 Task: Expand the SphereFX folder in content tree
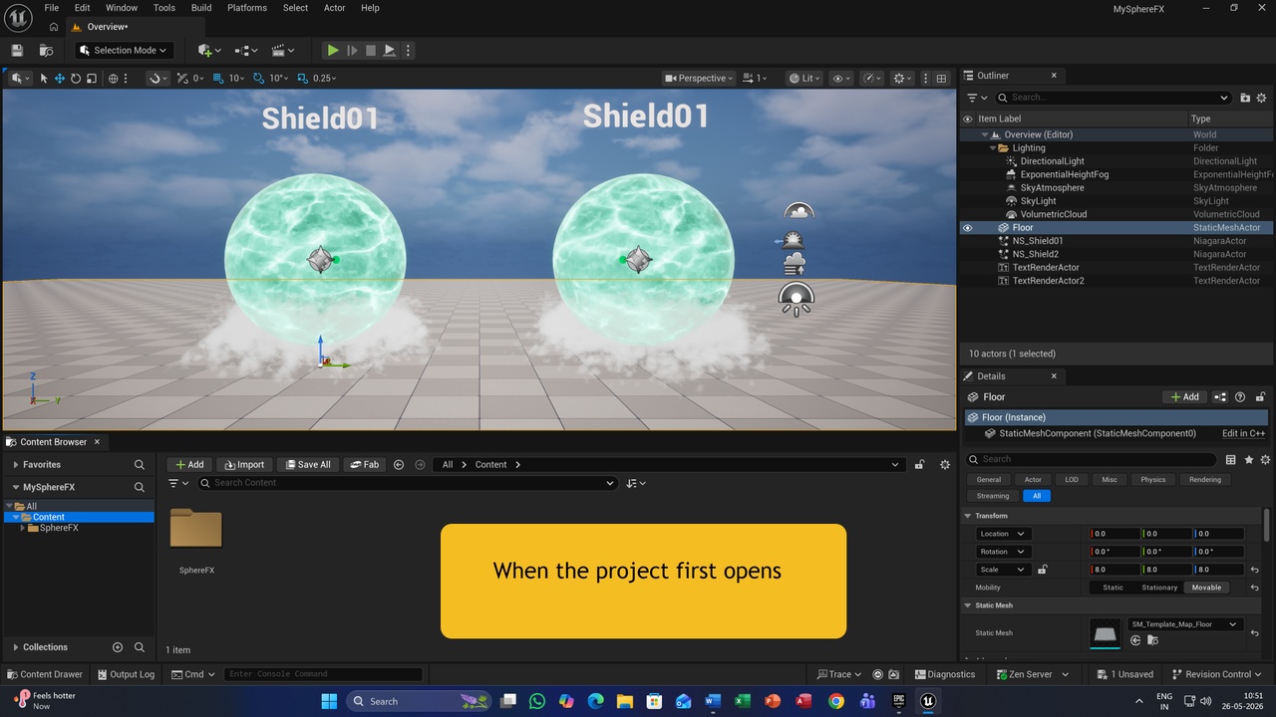(23, 528)
